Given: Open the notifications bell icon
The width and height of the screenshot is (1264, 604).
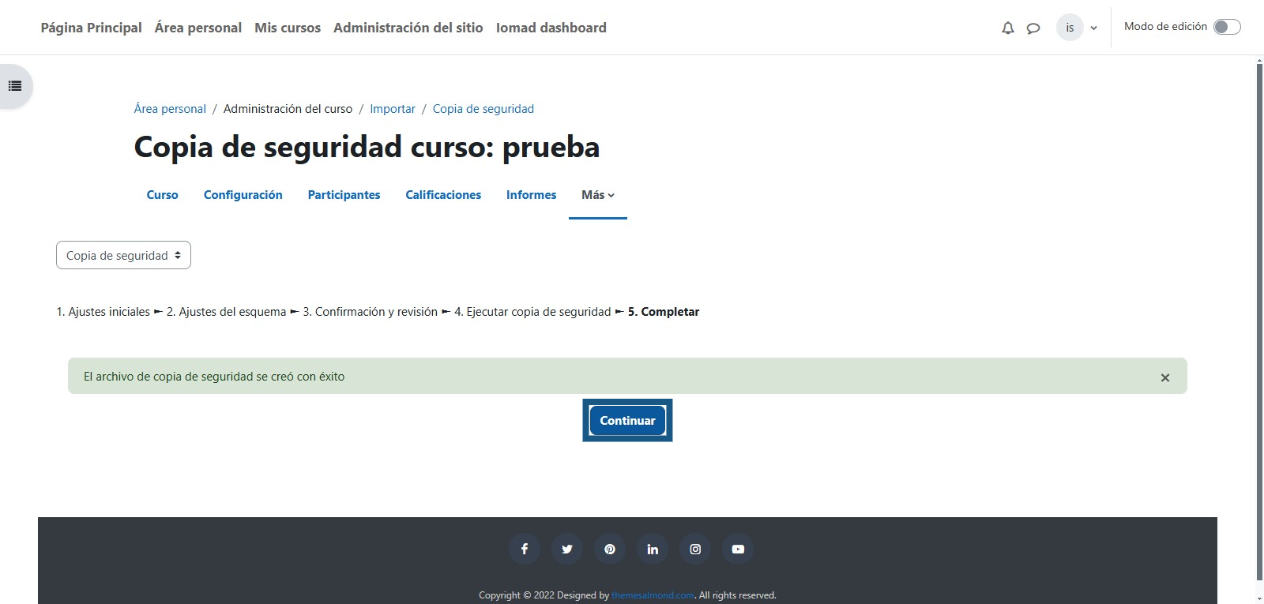Looking at the screenshot, I should pos(1007,28).
